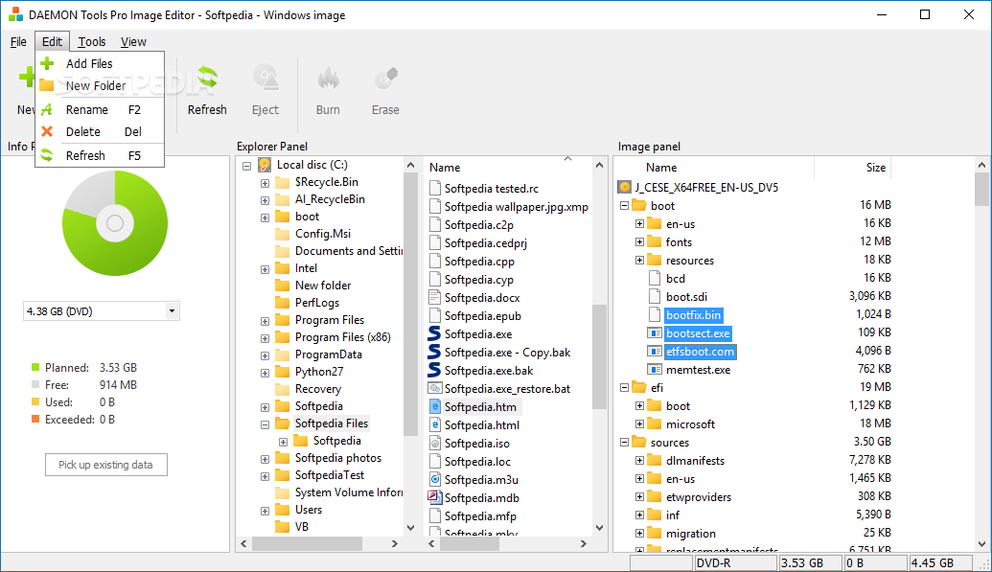Click the orange Exceeded legend swatch
Viewport: 992px width, 572px height.
click(x=35, y=419)
